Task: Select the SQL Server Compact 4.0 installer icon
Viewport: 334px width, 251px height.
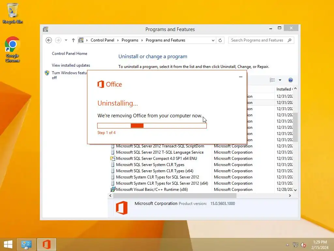Action: (x=113, y=159)
